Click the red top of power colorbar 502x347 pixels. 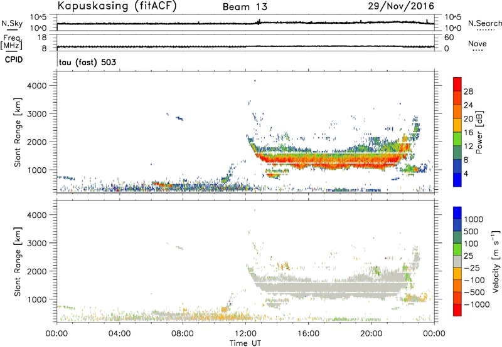[x=457, y=84]
